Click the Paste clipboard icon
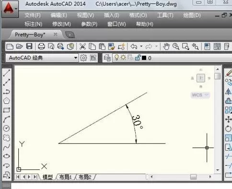 pos(102,47)
